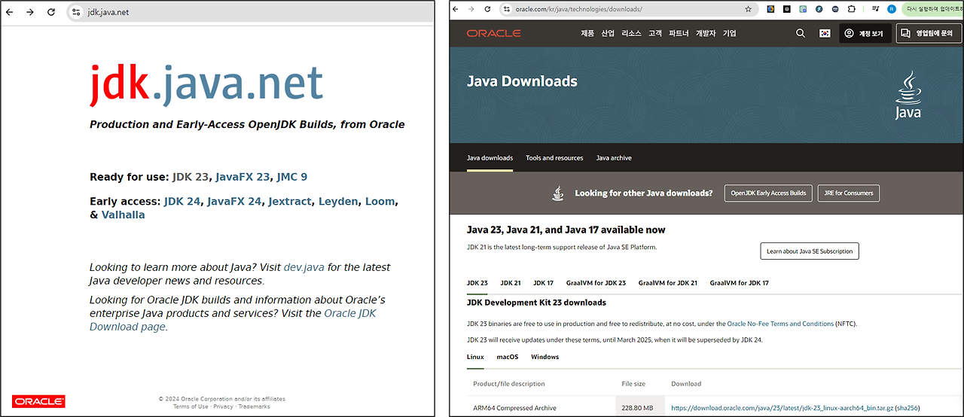Visit the dev.java link
The height and width of the screenshot is (417, 964).
coord(304,267)
